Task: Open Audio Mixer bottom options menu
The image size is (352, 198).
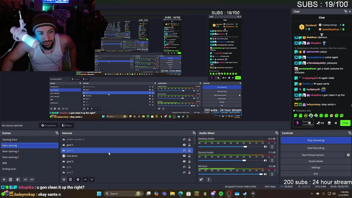Action: pyautogui.click(x=208, y=180)
